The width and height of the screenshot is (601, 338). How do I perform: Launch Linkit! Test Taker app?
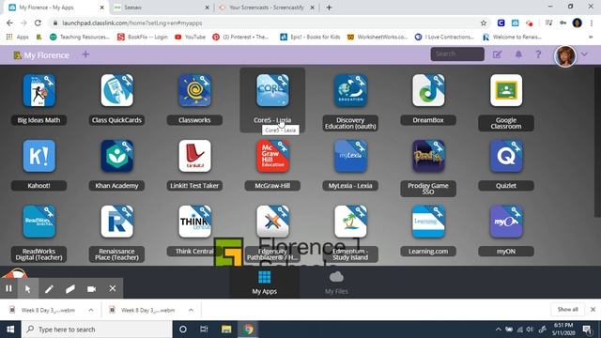pos(194,156)
